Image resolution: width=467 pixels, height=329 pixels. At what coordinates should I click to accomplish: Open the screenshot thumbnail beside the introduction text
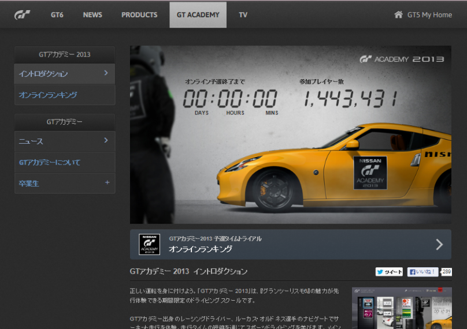[x=402, y=308]
